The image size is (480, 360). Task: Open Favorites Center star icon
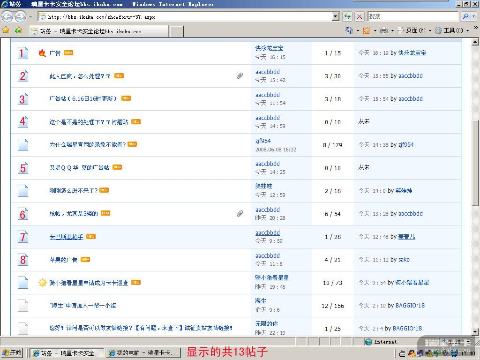coord(6,30)
